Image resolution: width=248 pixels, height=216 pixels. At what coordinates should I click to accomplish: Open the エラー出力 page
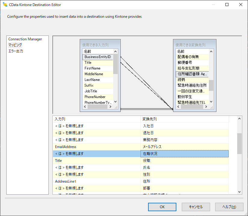tap(16, 51)
